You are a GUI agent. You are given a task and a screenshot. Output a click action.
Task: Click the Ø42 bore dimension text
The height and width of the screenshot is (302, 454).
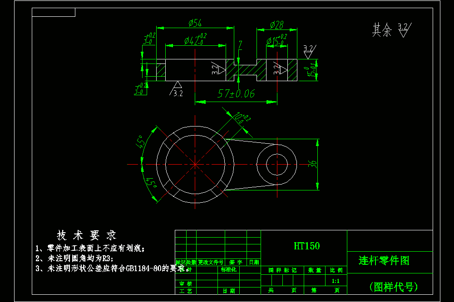195,39
